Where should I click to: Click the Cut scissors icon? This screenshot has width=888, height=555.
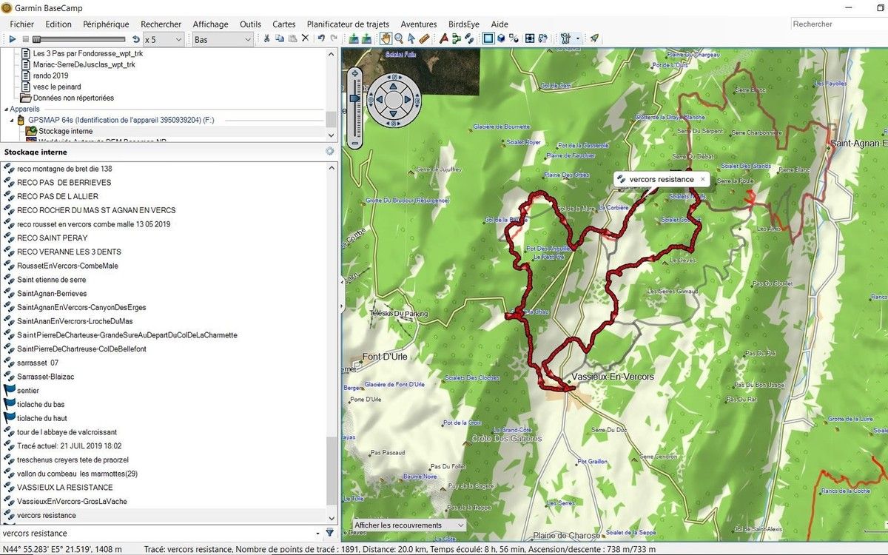point(266,38)
